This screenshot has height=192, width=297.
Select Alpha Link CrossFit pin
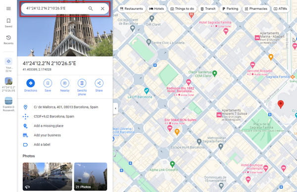point(172,164)
